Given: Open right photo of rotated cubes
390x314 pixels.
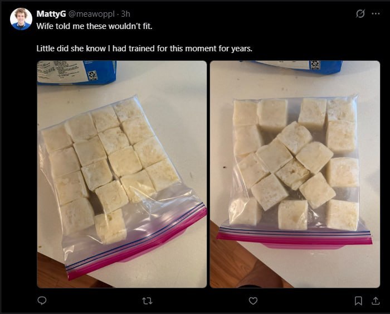Looking at the screenshot, I should 295,175.
